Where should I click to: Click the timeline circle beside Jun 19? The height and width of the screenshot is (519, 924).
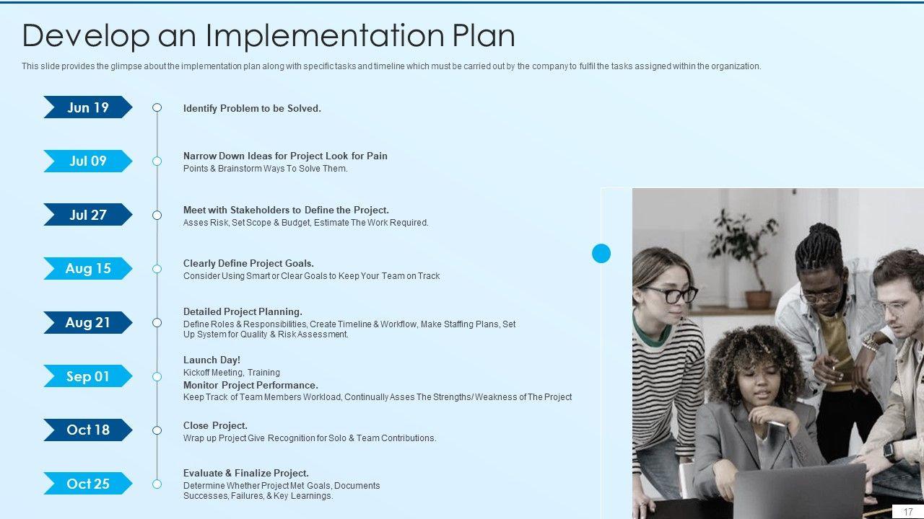click(157, 107)
